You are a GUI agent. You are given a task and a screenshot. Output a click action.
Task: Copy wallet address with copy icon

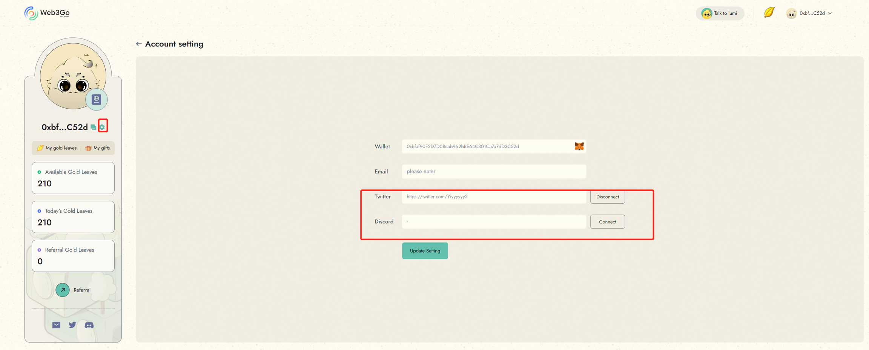(93, 127)
